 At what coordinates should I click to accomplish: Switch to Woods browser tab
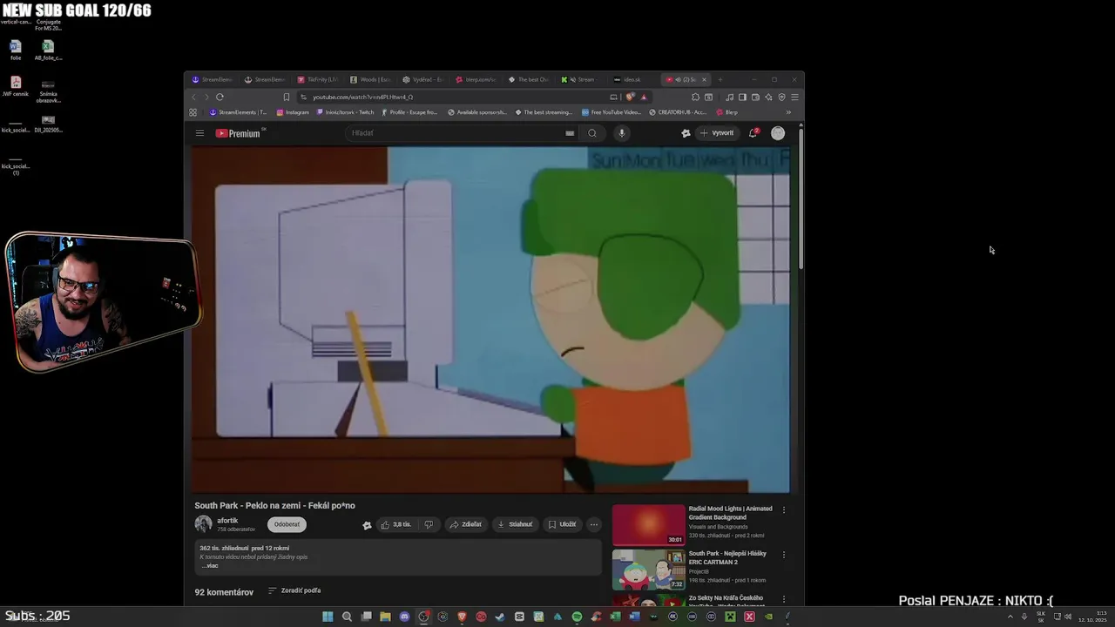click(x=370, y=79)
